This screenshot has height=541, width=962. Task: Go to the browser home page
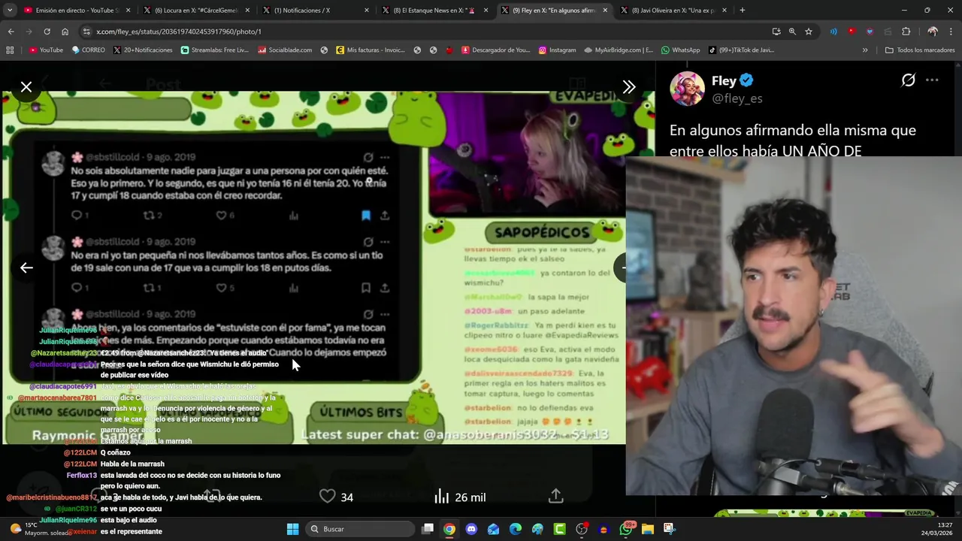pos(65,32)
